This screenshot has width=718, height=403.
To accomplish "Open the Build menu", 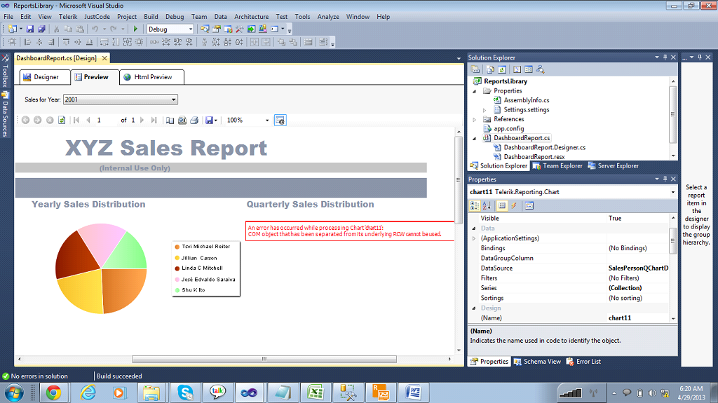I will 151,17.
